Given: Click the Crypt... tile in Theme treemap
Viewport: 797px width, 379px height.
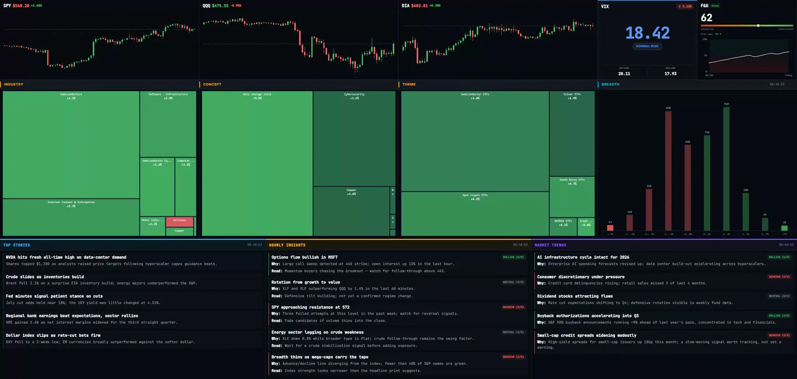Looking at the screenshot, I should (x=586, y=227).
